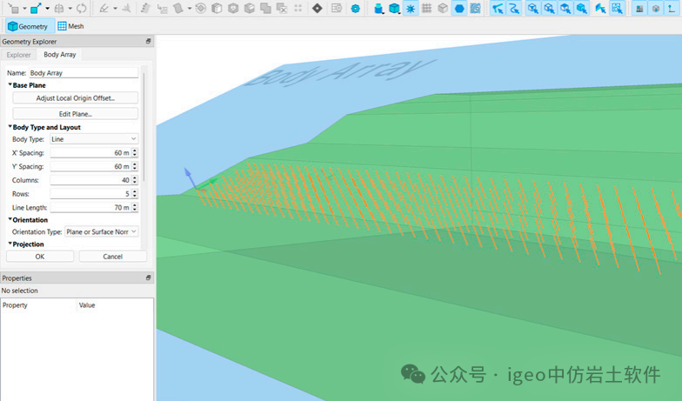Confirm the body array with OK

click(x=40, y=257)
